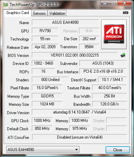Click the GPU Clock row Memory value 1000 MHz
Image resolution: width=134 pixels, height=157 pixels.
(80, 121)
